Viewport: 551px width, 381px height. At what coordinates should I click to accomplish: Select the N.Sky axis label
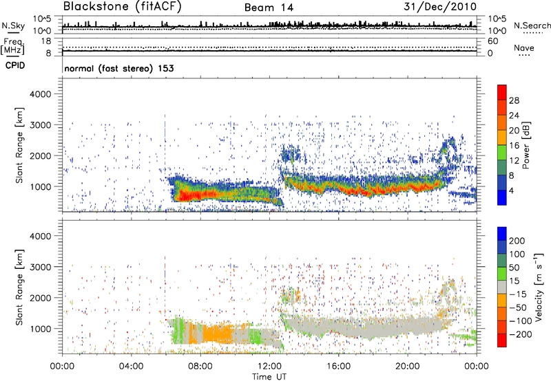(x=13, y=25)
